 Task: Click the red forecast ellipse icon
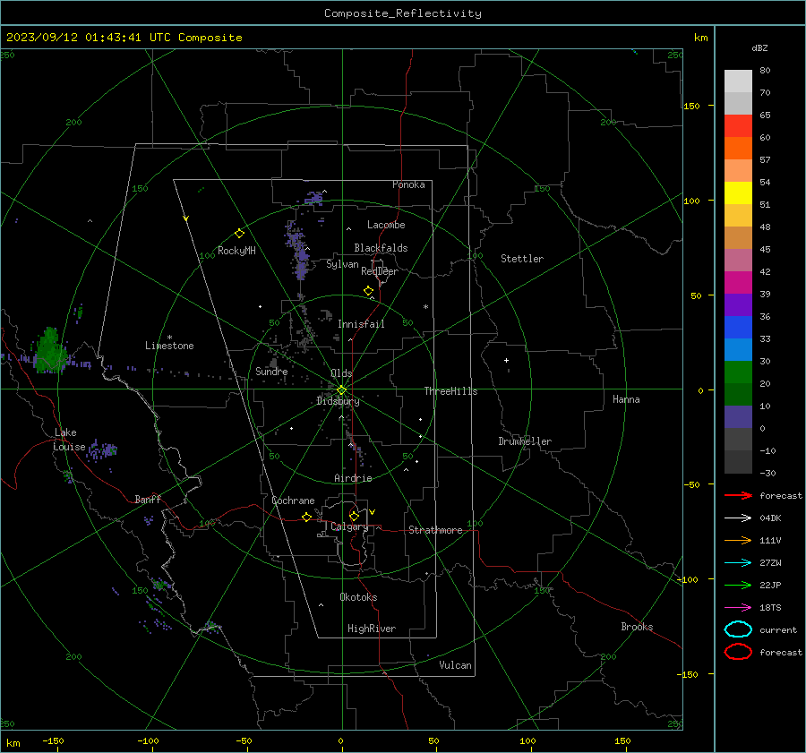coord(738,652)
